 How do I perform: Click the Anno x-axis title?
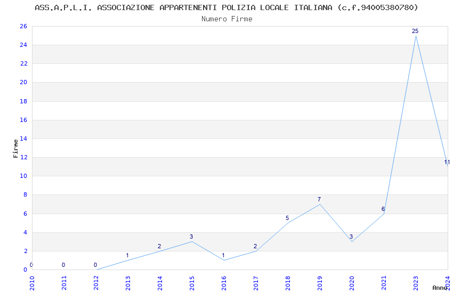pos(440,288)
